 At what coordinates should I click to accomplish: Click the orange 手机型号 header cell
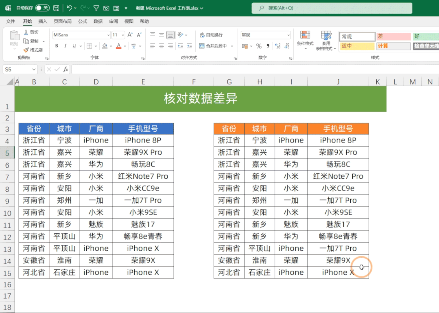click(338, 129)
